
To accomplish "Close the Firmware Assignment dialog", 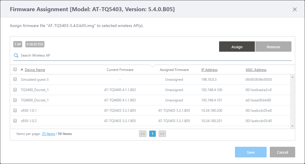I will point(295,9).
